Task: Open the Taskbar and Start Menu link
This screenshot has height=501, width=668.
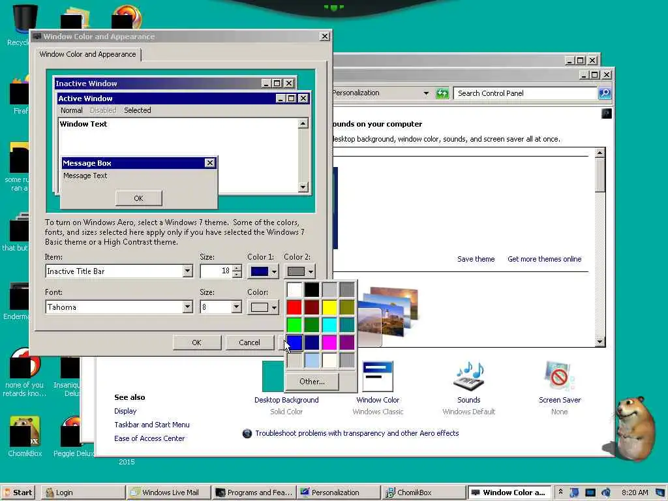Action: click(151, 425)
